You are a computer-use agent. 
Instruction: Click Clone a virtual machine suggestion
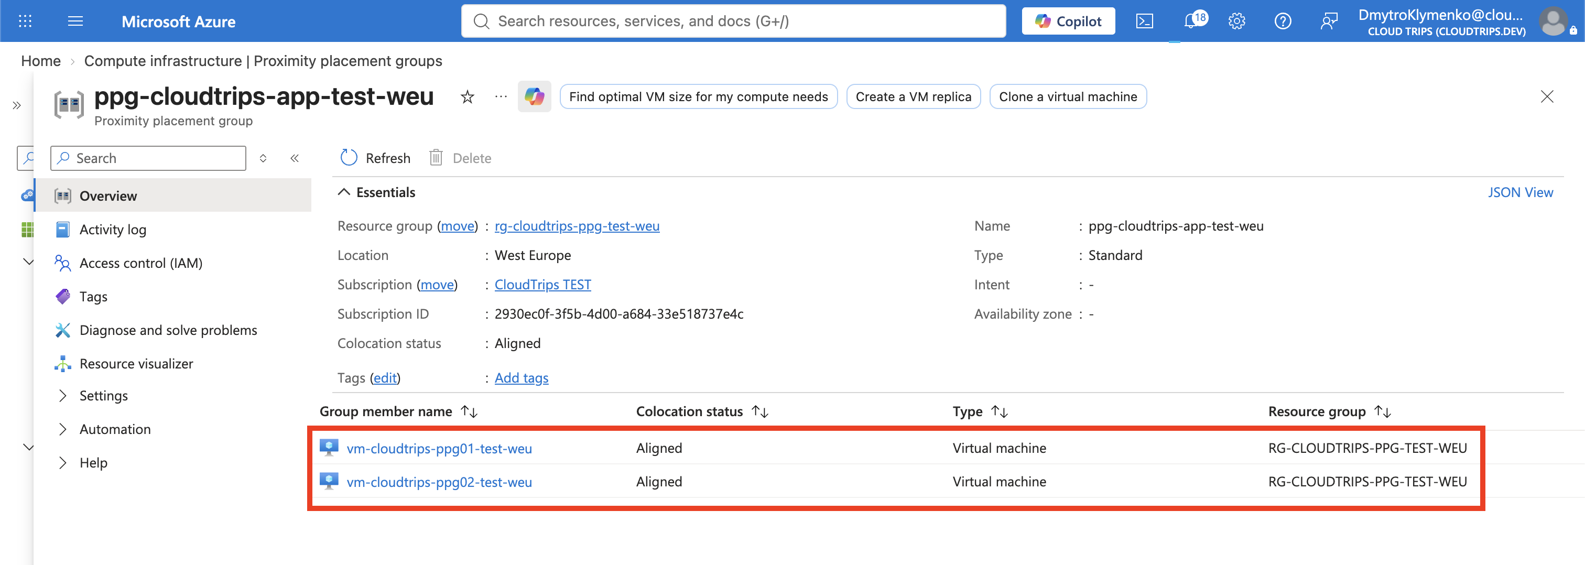[x=1068, y=96]
